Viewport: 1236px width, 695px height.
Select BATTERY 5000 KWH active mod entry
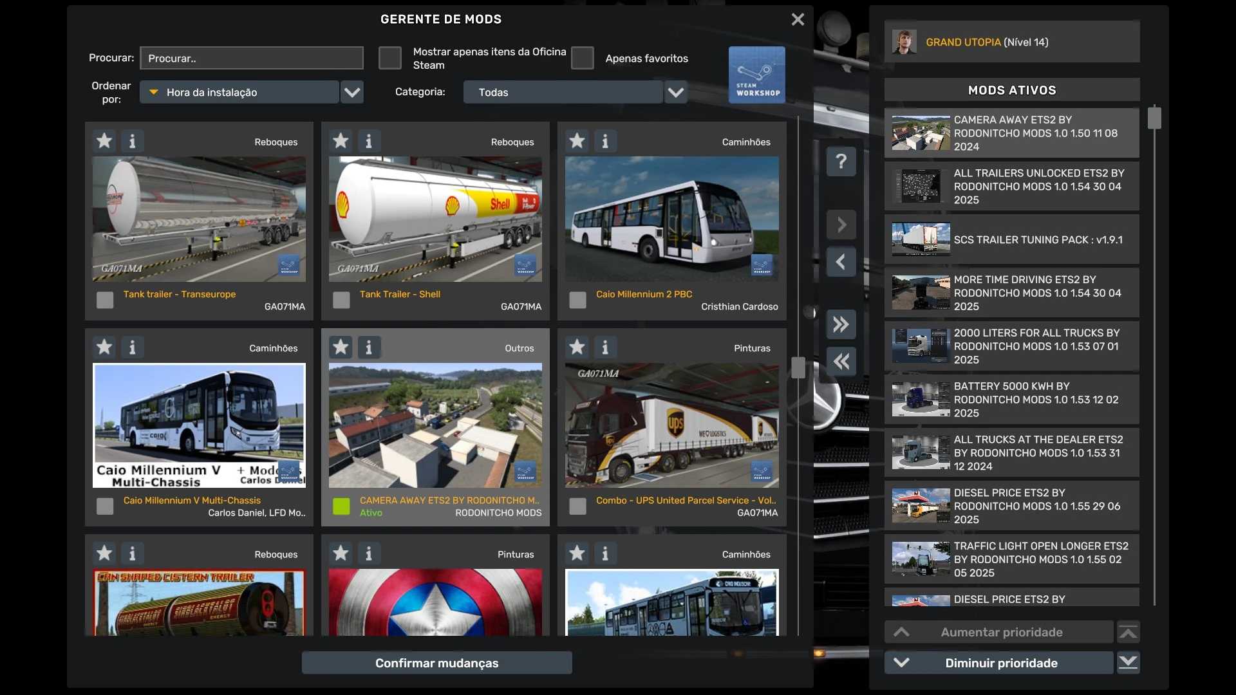pyautogui.click(x=1011, y=400)
